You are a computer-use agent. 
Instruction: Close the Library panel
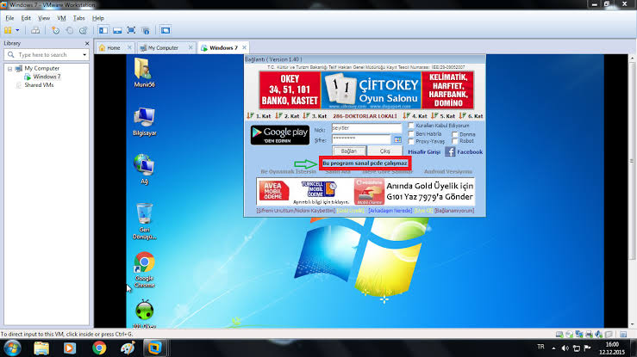[87, 43]
